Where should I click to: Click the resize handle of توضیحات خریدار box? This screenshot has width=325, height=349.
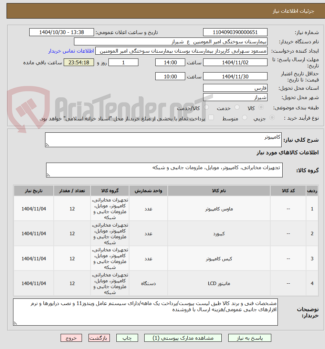pyautogui.click(x=15, y=323)
